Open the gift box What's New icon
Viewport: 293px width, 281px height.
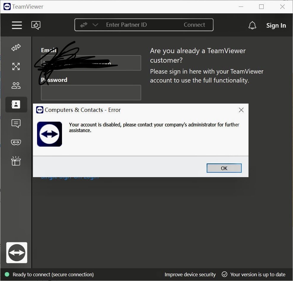click(x=16, y=161)
